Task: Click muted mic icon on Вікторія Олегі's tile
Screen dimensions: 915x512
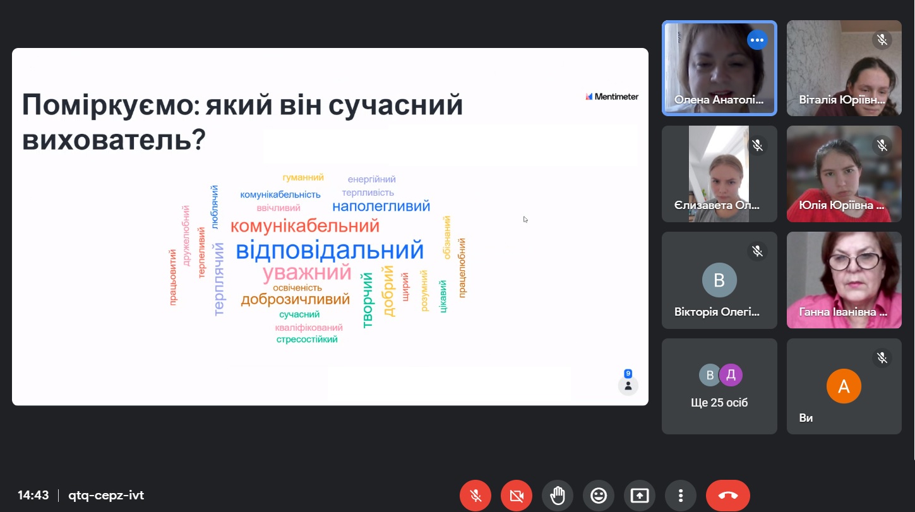Action: click(757, 251)
